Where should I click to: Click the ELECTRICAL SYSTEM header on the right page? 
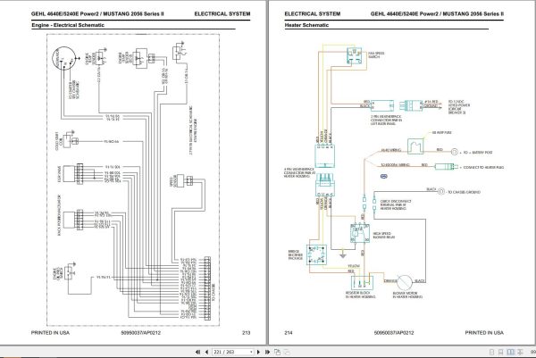tap(313, 13)
